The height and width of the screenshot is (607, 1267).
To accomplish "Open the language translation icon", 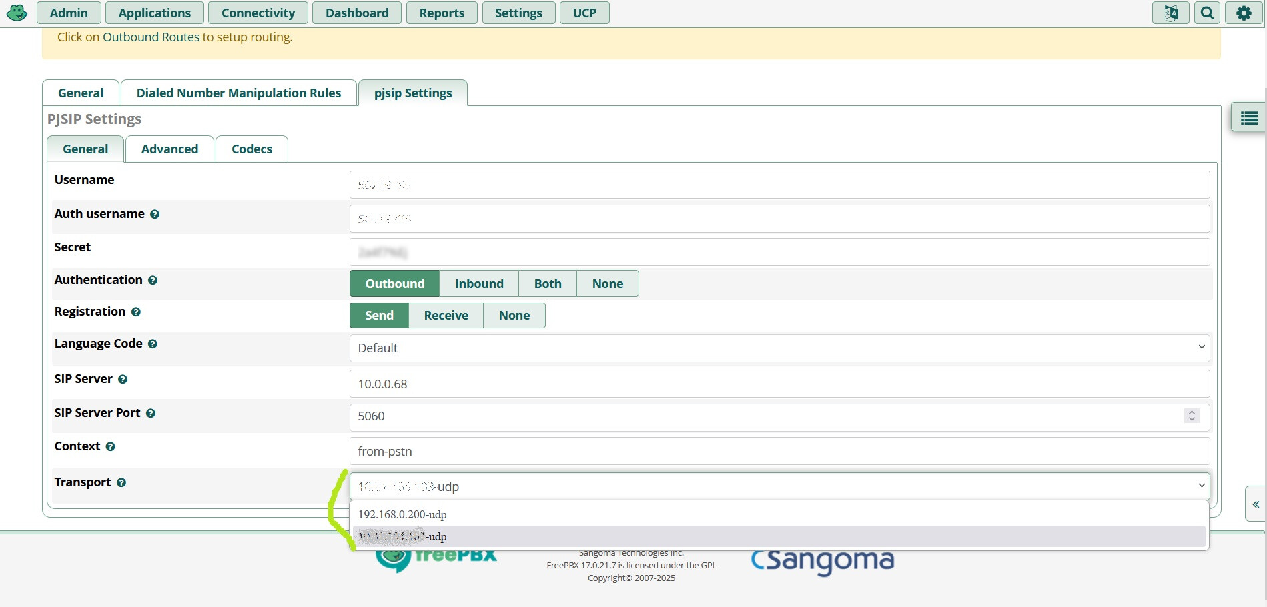I will [x=1170, y=13].
